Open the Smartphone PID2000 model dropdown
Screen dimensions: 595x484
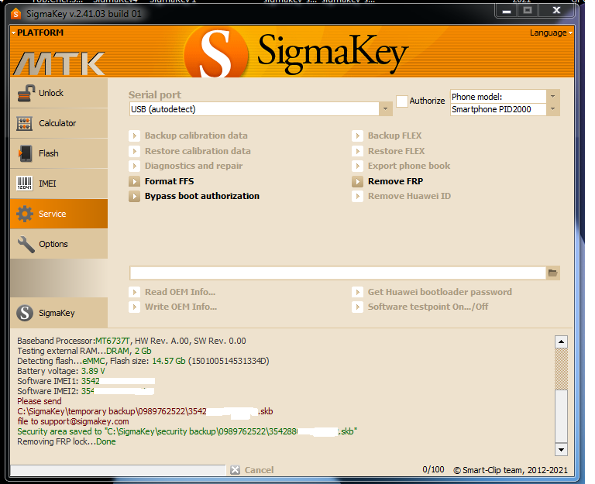click(x=552, y=110)
